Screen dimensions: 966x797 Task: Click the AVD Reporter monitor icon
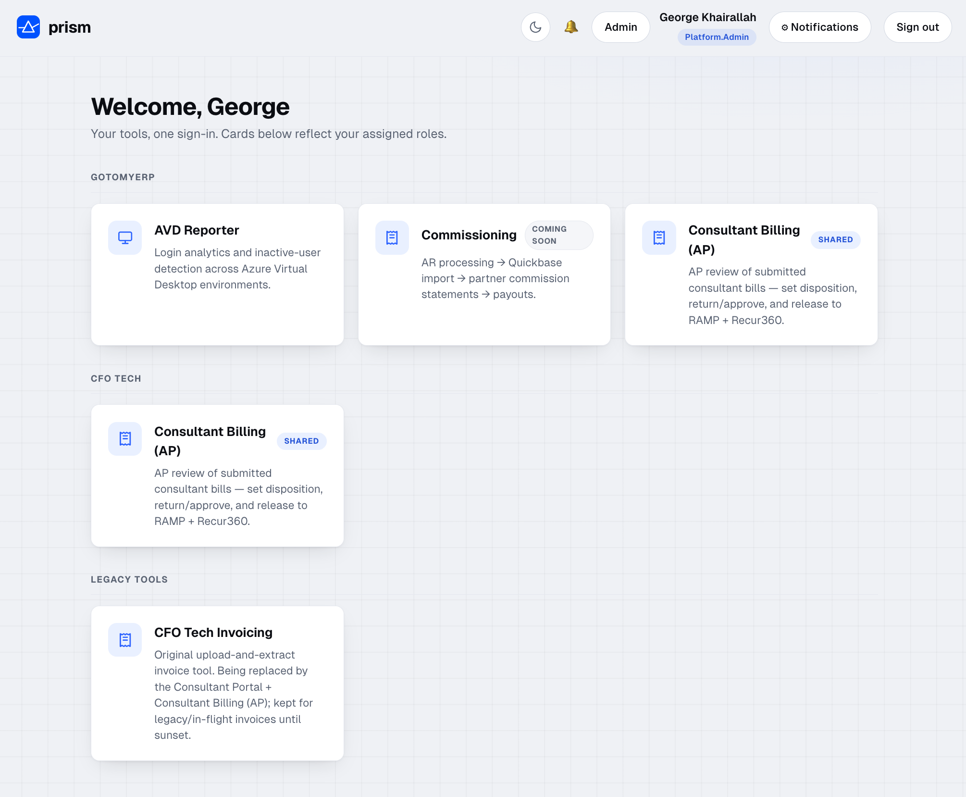tap(125, 237)
